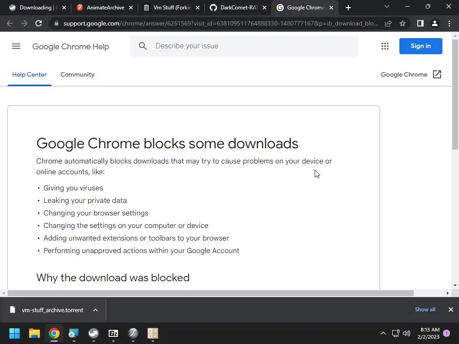Expand vm-stuff_archive.torrent download options
This screenshot has height=344, width=459.
click(x=95, y=310)
